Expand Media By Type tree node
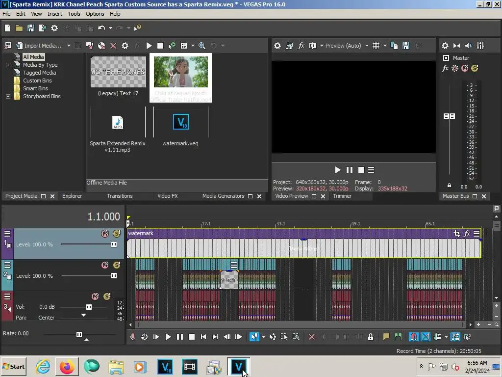Viewport: 502px width, 377px height. click(8, 65)
